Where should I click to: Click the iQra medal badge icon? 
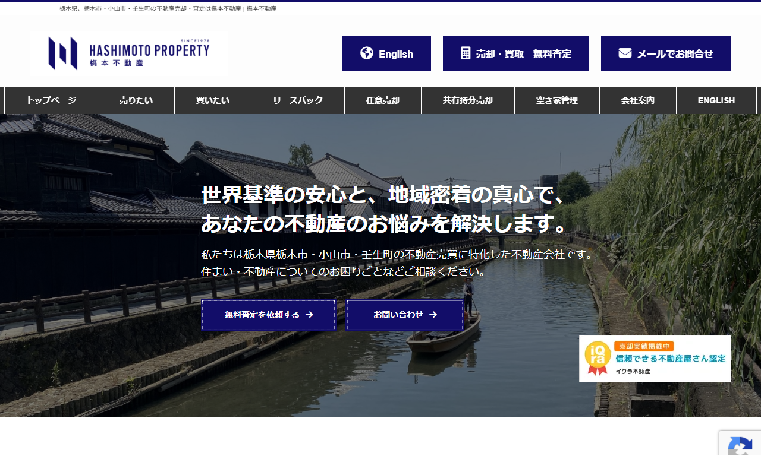(598, 359)
